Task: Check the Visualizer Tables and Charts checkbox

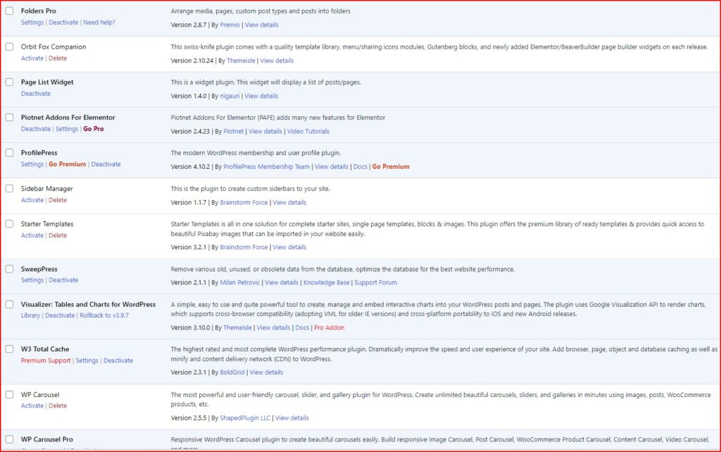Action: (9, 304)
